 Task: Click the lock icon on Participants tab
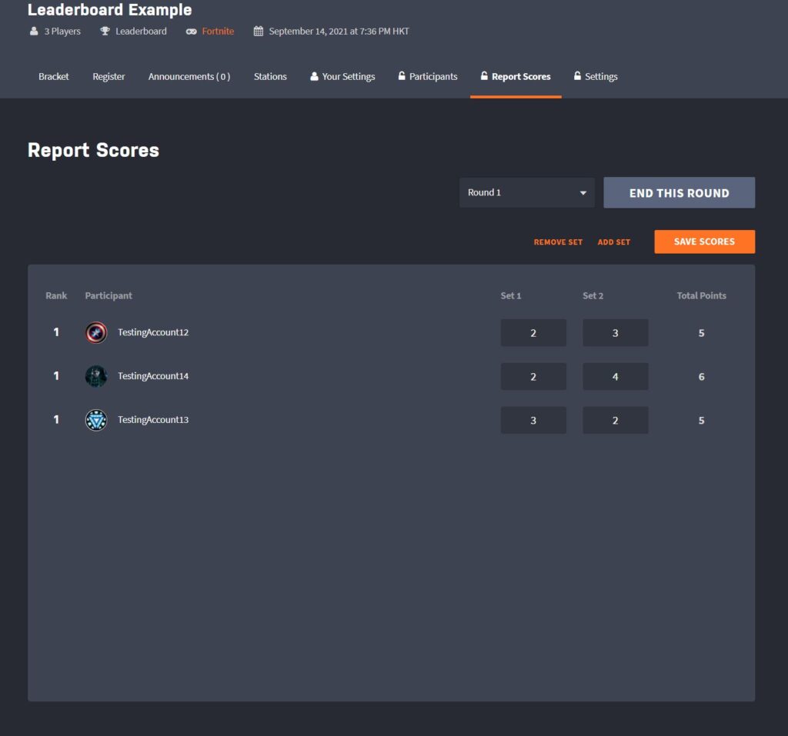402,76
